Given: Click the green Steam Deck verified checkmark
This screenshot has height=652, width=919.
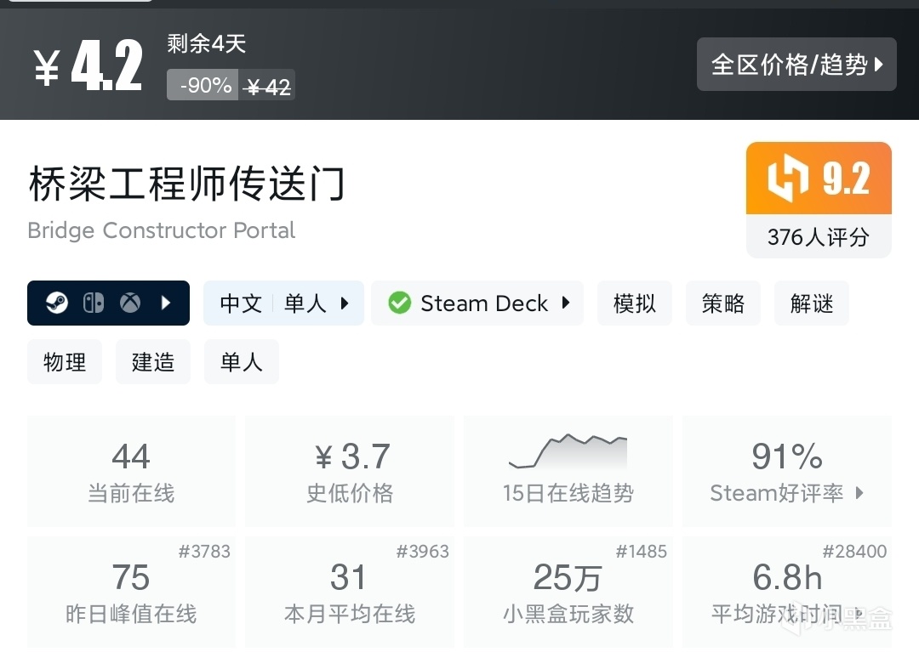Looking at the screenshot, I should coord(399,303).
